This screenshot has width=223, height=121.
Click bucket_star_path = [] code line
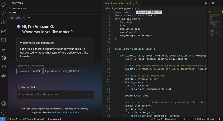tap(140, 106)
